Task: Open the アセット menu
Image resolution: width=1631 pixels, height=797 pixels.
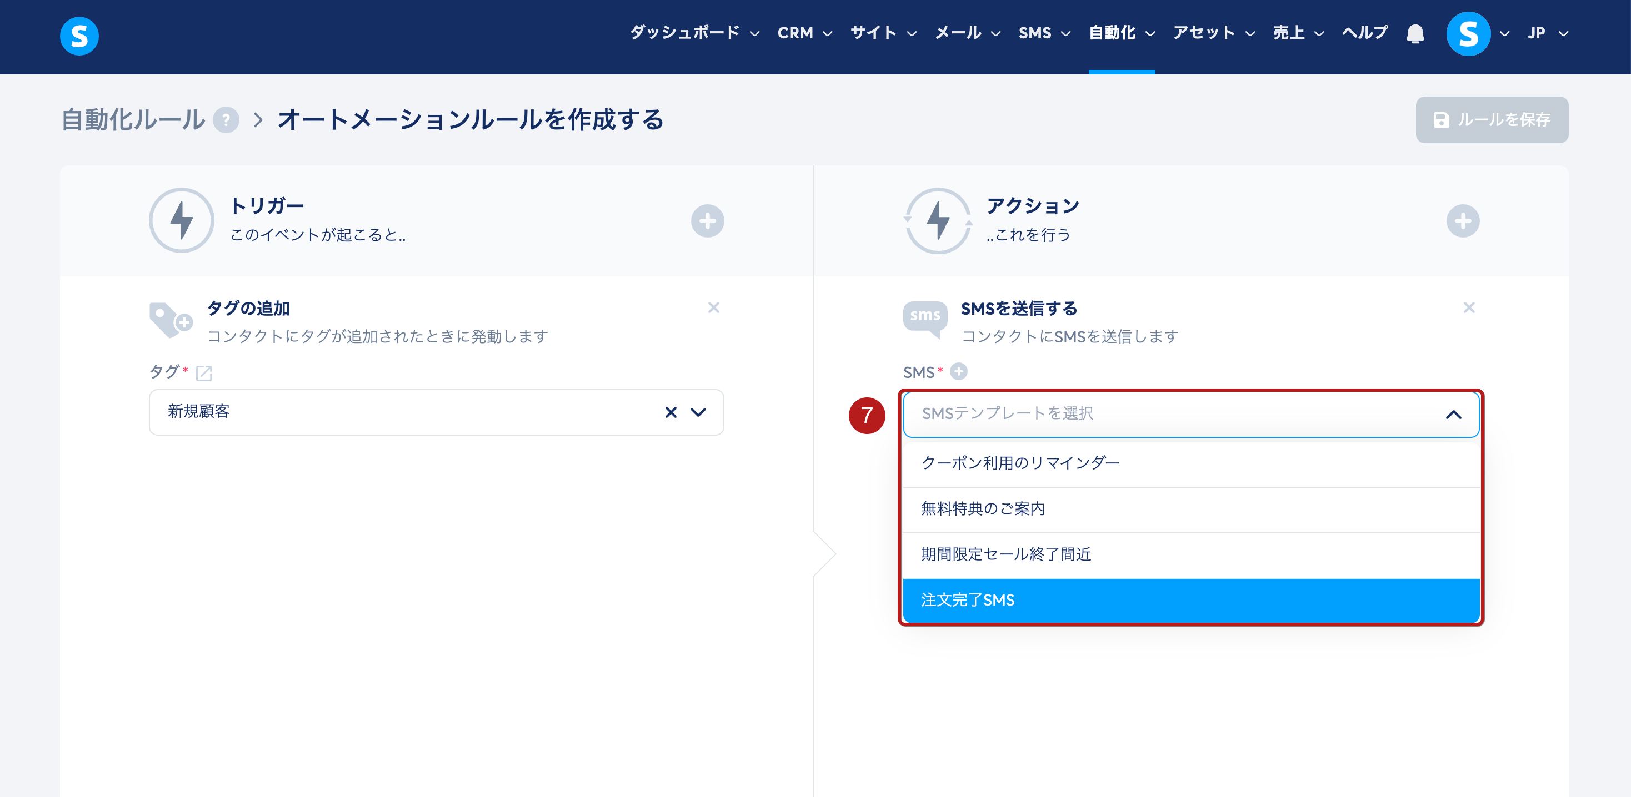Action: coord(1214,33)
